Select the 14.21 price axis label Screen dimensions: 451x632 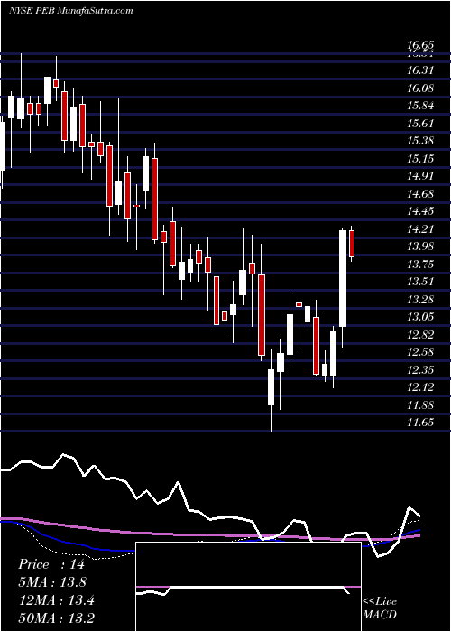point(420,228)
